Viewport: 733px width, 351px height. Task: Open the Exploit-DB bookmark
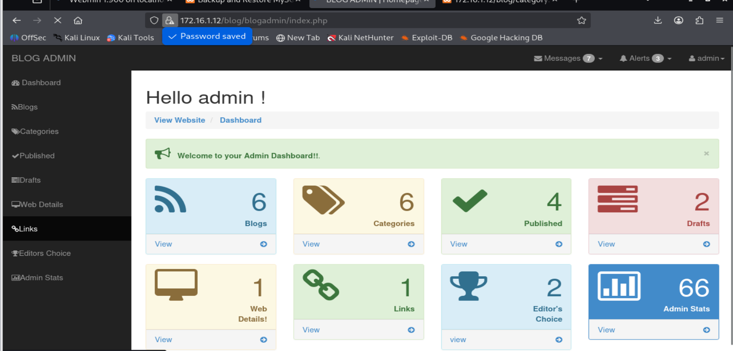427,38
